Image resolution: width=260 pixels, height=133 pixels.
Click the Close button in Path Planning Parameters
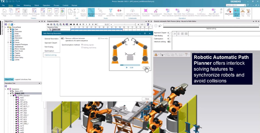147,99
